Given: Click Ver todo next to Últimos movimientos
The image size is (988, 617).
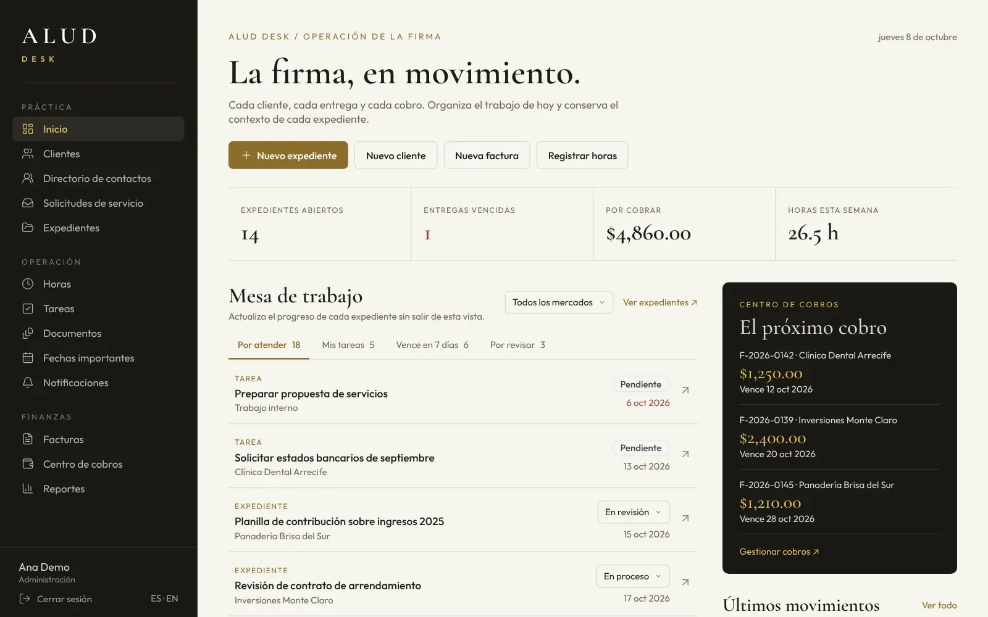Looking at the screenshot, I should (939, 605).
